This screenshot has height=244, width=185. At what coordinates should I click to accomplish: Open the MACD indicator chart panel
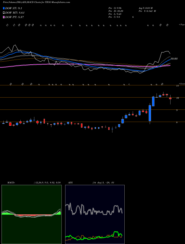coord(31,214)
